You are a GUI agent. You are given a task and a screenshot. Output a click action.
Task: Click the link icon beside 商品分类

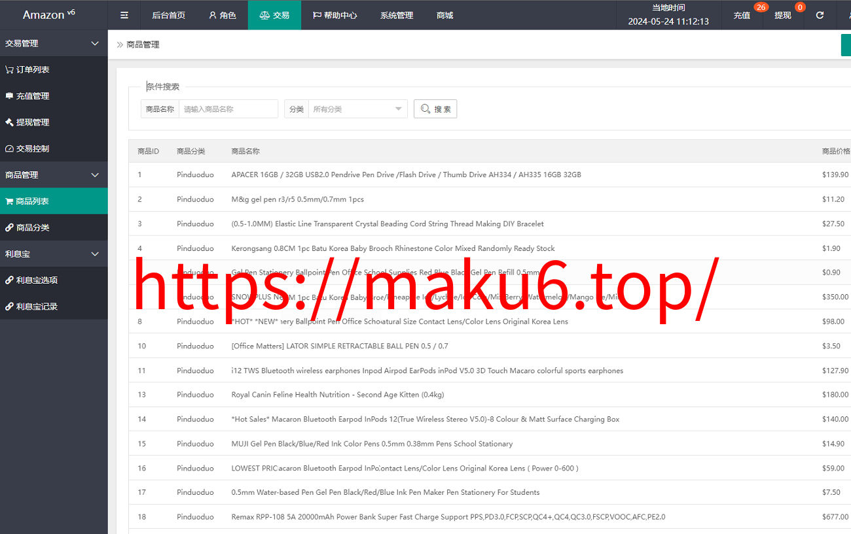(x=9, y=227)
